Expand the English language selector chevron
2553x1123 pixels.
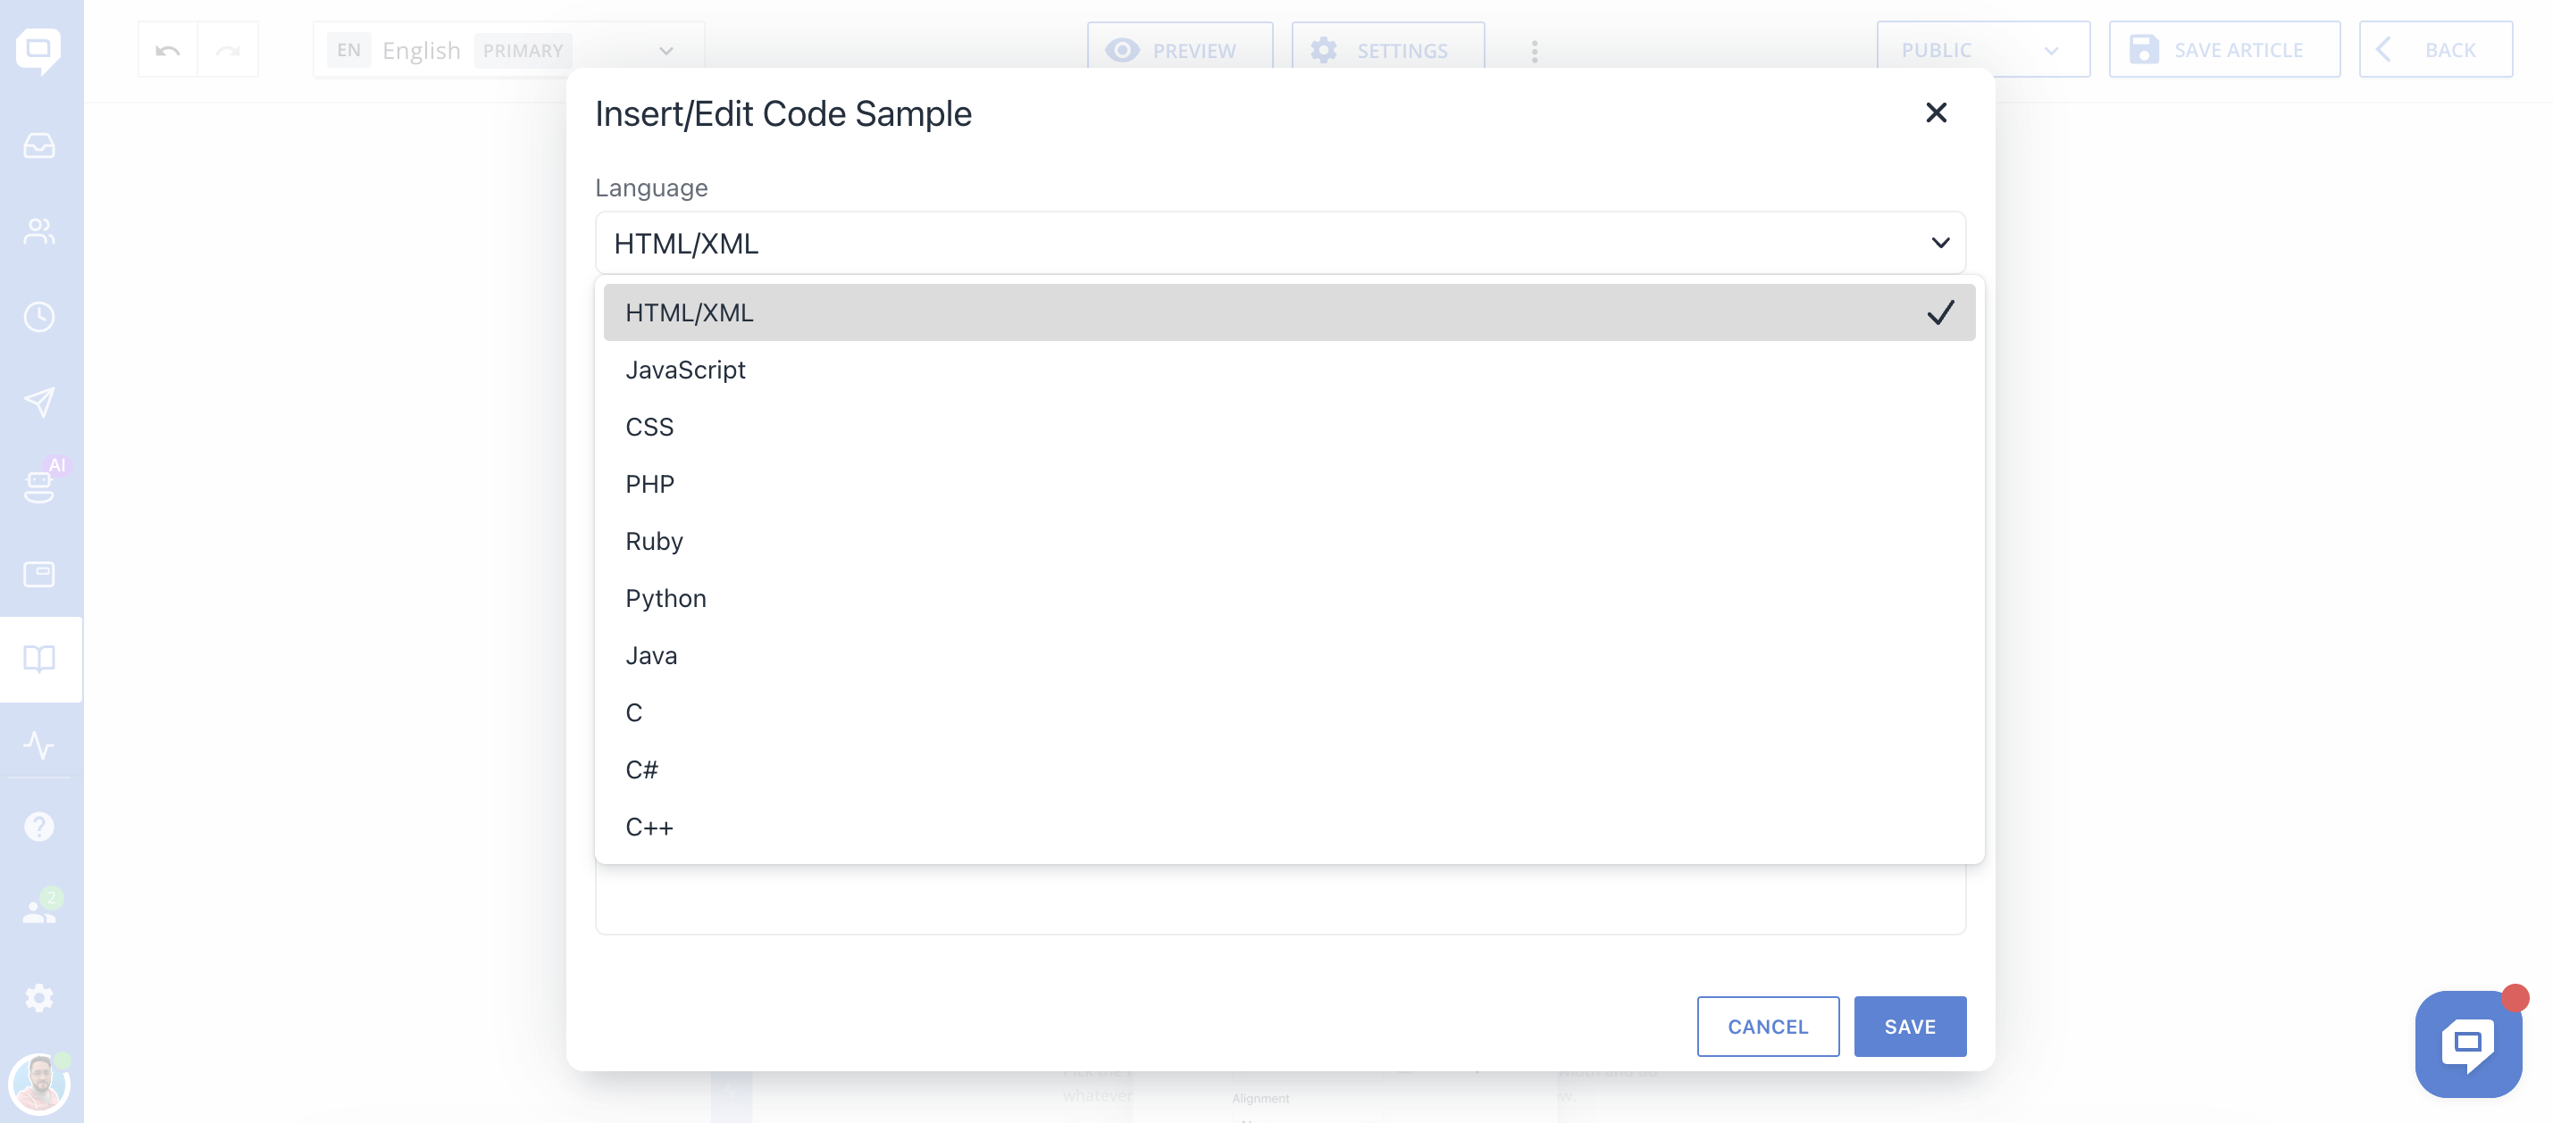pyautogui.click(x=666, y=51)
